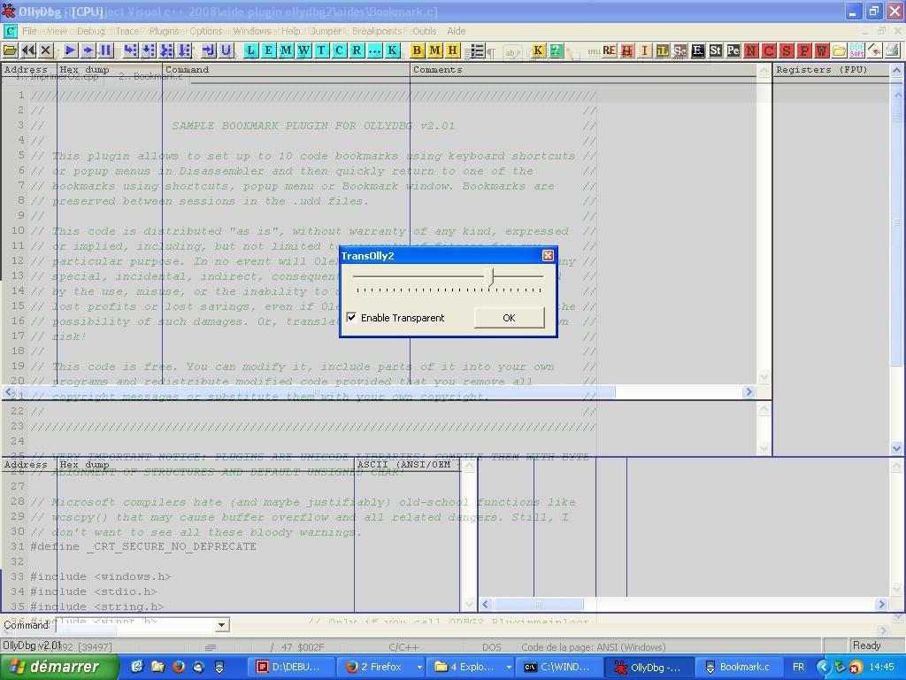The height and width of the screenshot is (680, 906).
Task: Switch to the D:\DEBU... taskbar window
Action: [290, 668]
